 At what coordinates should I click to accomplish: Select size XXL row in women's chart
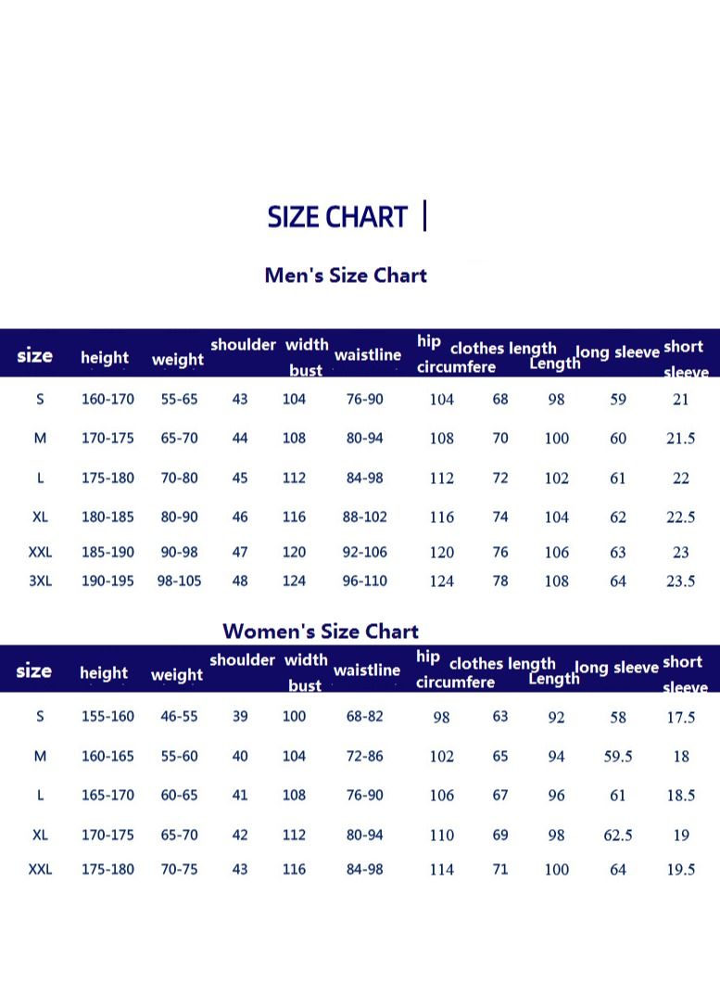click(360, 870)
